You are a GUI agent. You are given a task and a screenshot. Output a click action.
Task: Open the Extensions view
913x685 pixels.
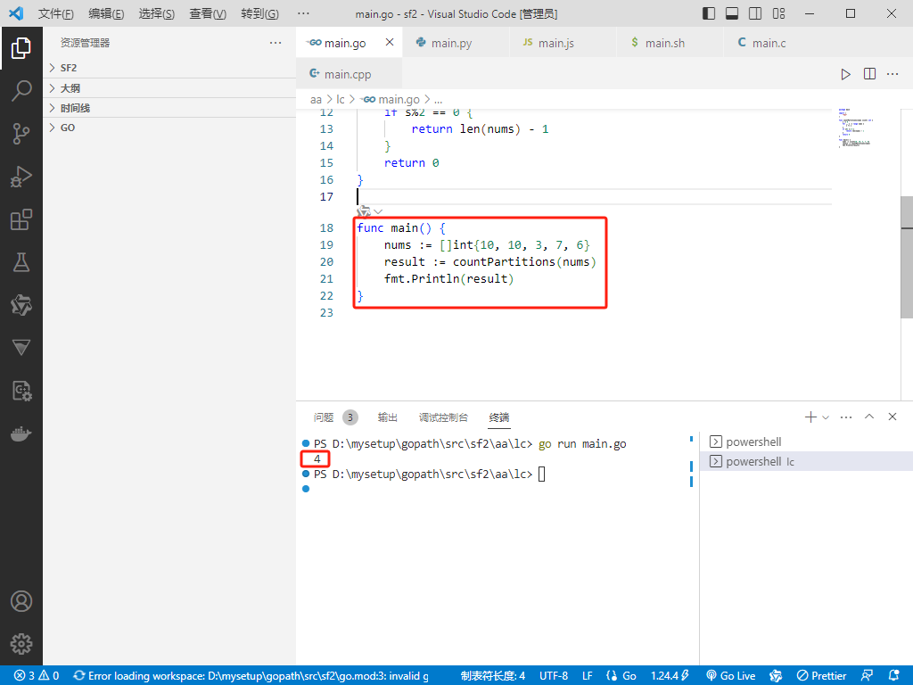coord(21,219)
